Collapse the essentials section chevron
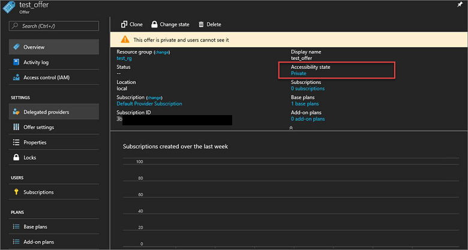 tap(291, 128)
